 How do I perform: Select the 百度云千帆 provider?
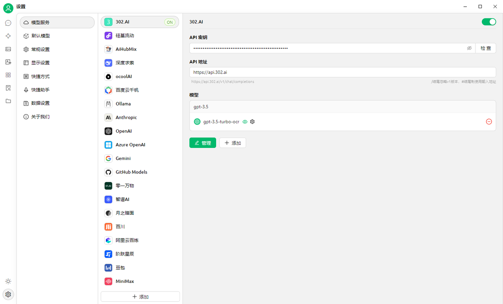pos(140,90)
